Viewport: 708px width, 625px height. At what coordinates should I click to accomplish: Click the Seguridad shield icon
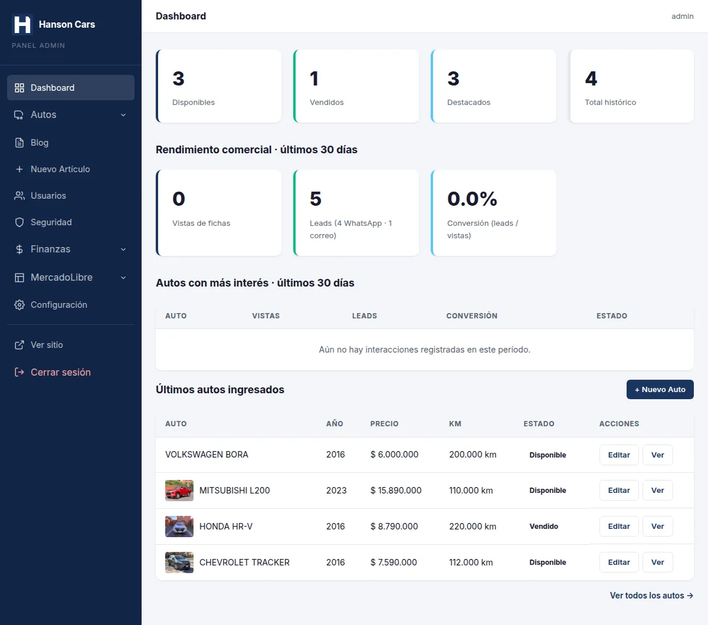point(19,222)
